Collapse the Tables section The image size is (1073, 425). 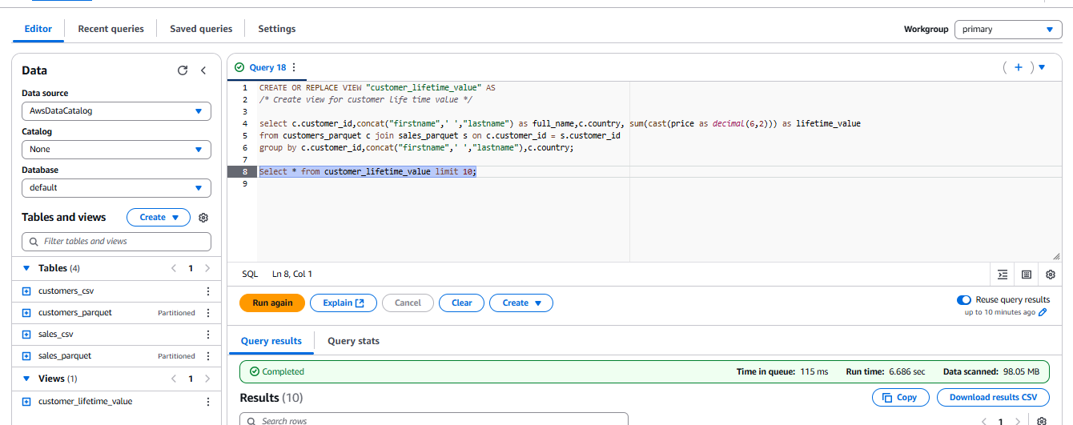26,268
